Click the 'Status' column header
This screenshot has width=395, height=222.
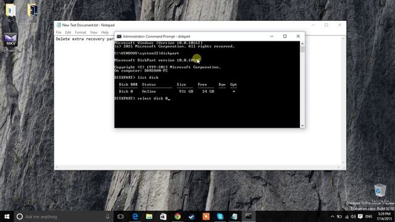(149, 84)
